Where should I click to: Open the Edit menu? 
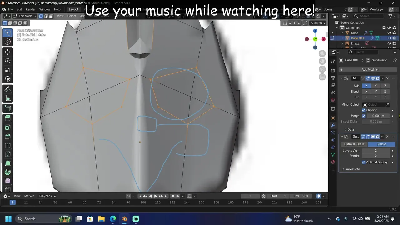(x=19, y=9)
